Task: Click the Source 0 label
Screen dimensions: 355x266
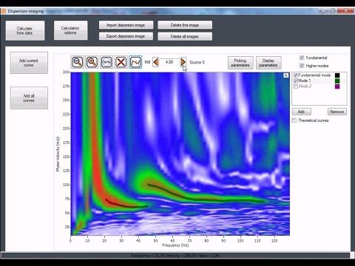Action: pyautogui.click(x=197, y=62)
